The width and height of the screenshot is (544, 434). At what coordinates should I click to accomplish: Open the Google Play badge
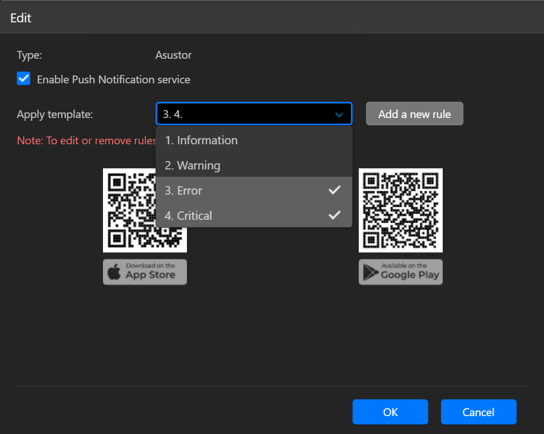[x=400, y=272]
